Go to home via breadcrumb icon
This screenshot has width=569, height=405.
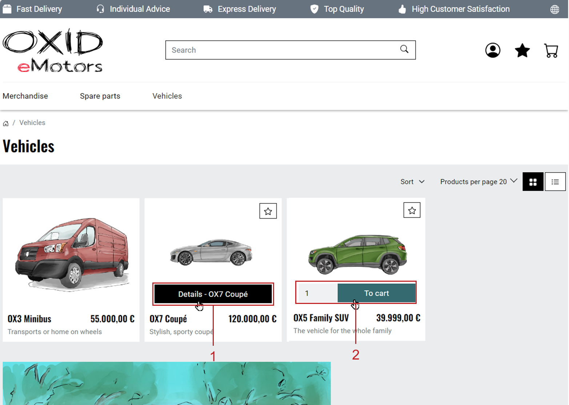[6, 123]
